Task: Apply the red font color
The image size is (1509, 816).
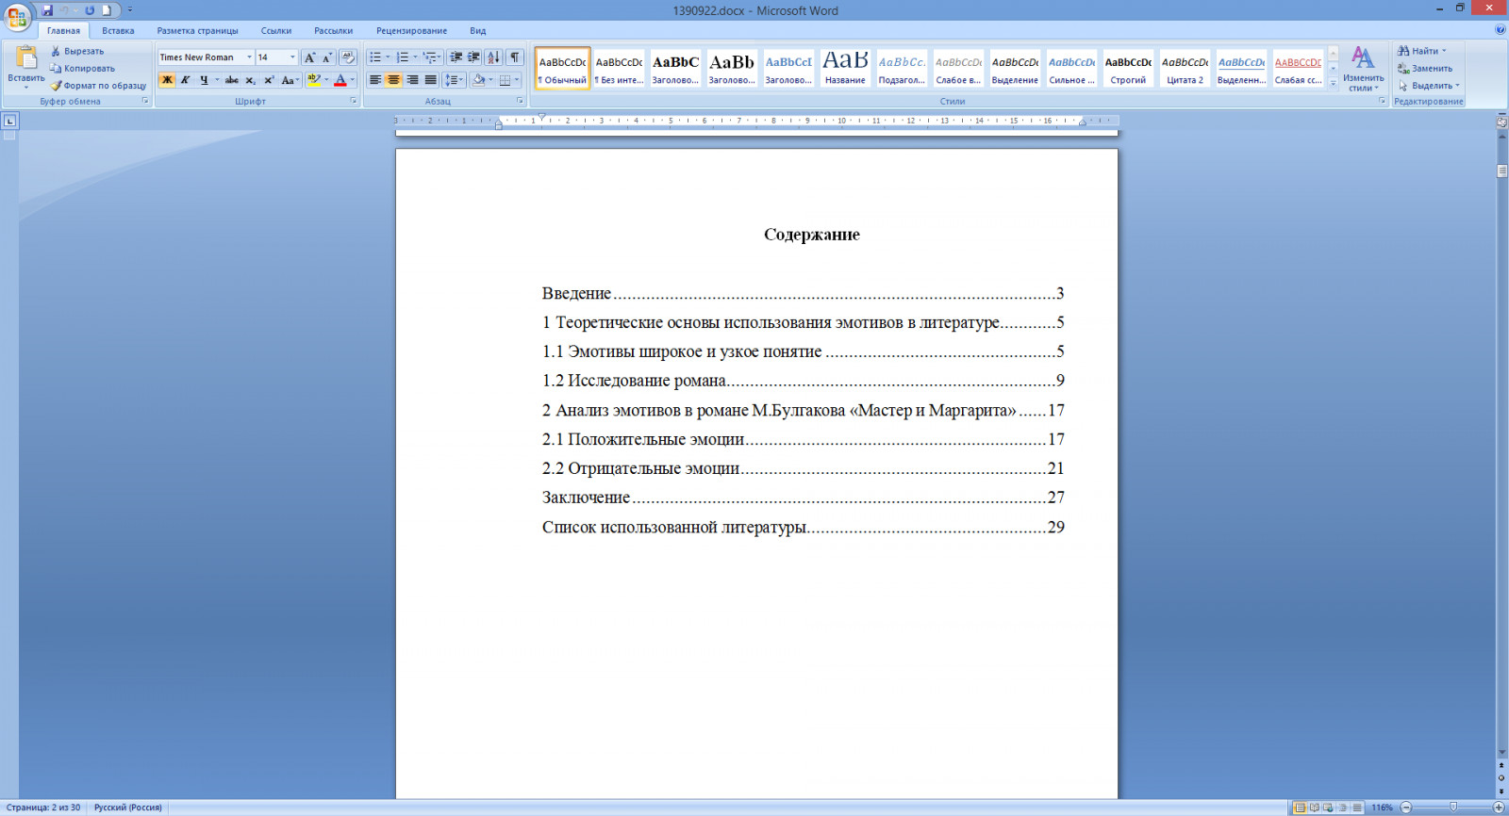Action: coord(340,80)
